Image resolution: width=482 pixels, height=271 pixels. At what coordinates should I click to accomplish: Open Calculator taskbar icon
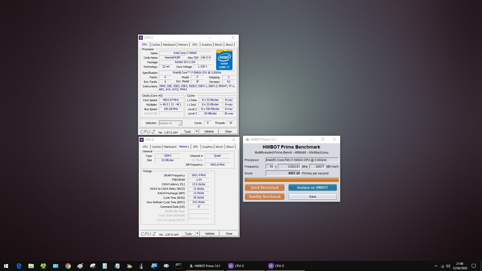click(105, 266)
